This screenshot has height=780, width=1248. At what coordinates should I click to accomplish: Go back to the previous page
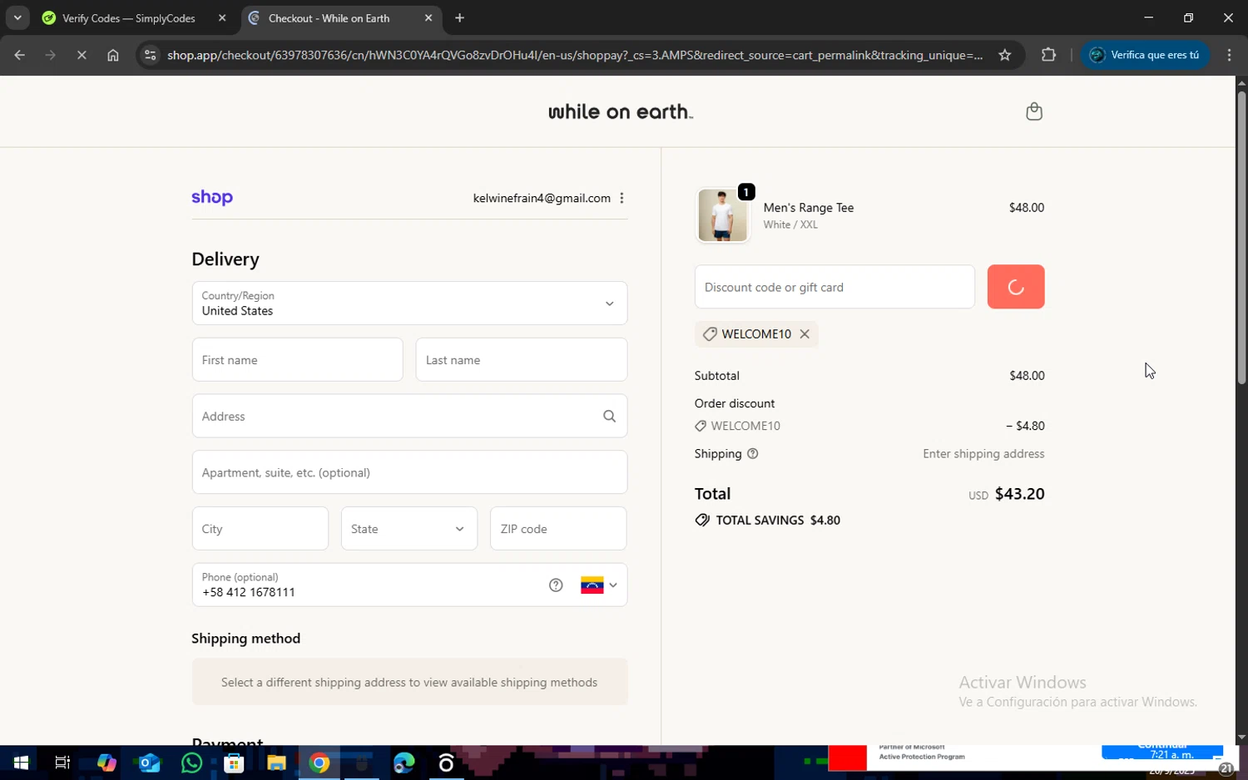(20, 55)
